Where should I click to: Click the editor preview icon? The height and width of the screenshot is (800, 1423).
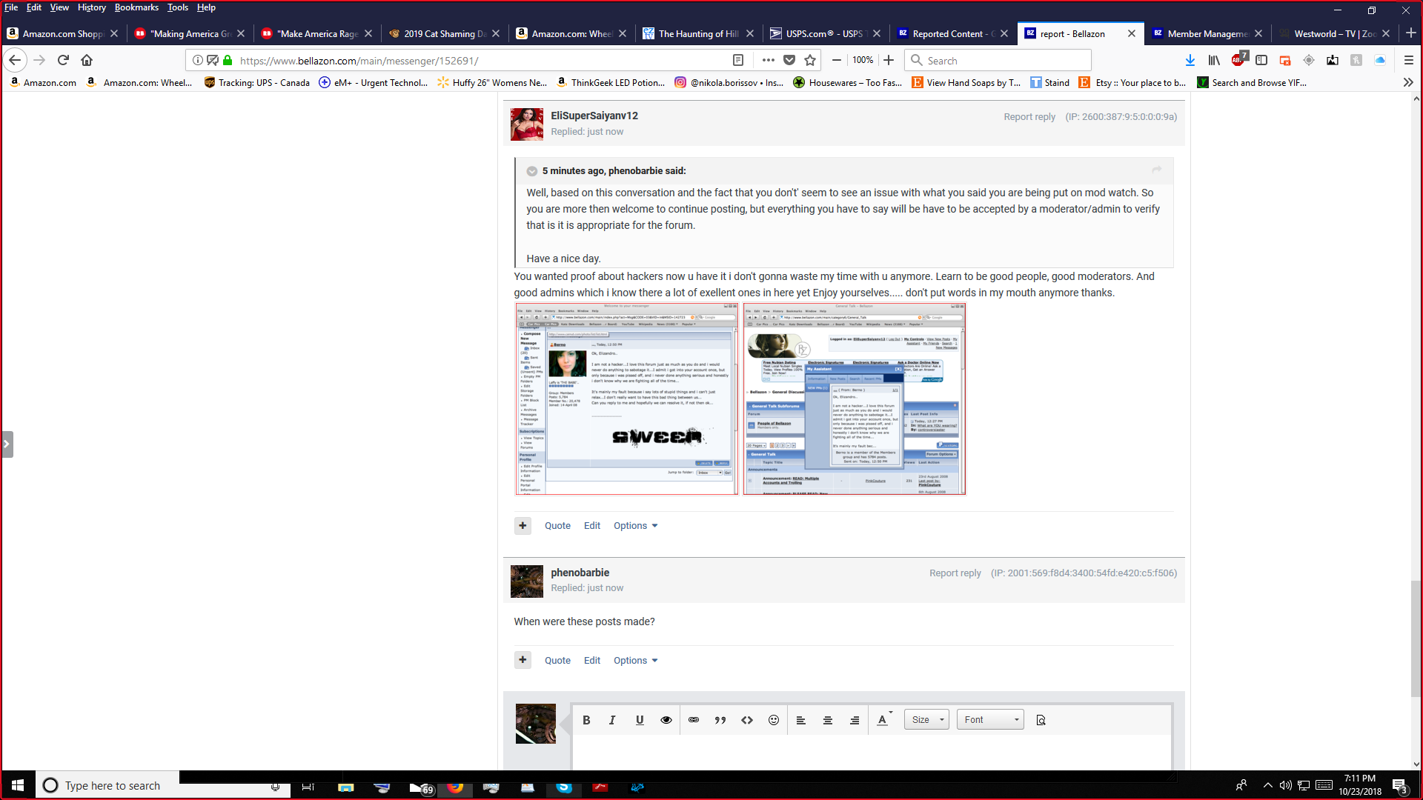coord(1041,720)
